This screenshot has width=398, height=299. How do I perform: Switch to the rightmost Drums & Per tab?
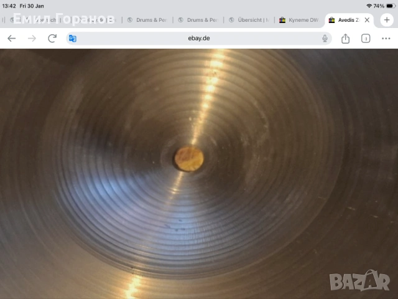pos(198,20)
